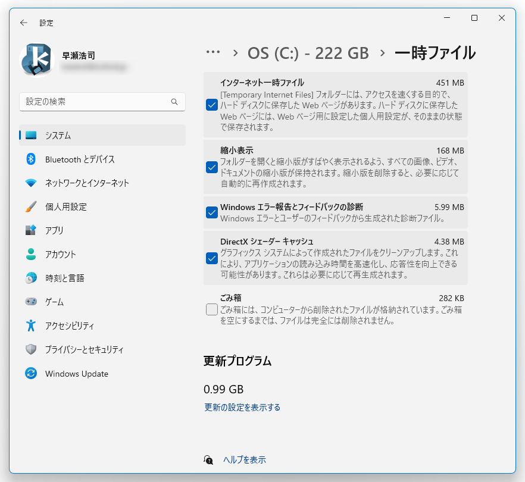This screenshot has height=482, width=525.
Task: Open the ヘルプを表示 help link
Action: pos(245,460)
